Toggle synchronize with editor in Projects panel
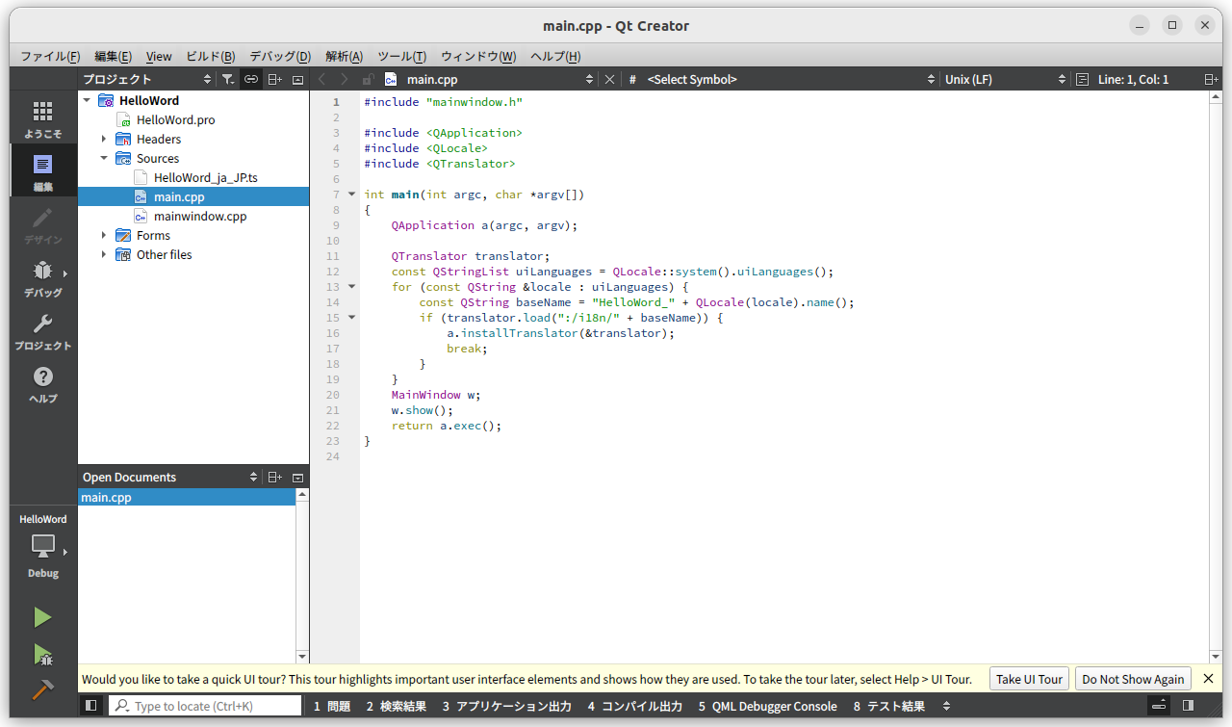 coord(251,79)
